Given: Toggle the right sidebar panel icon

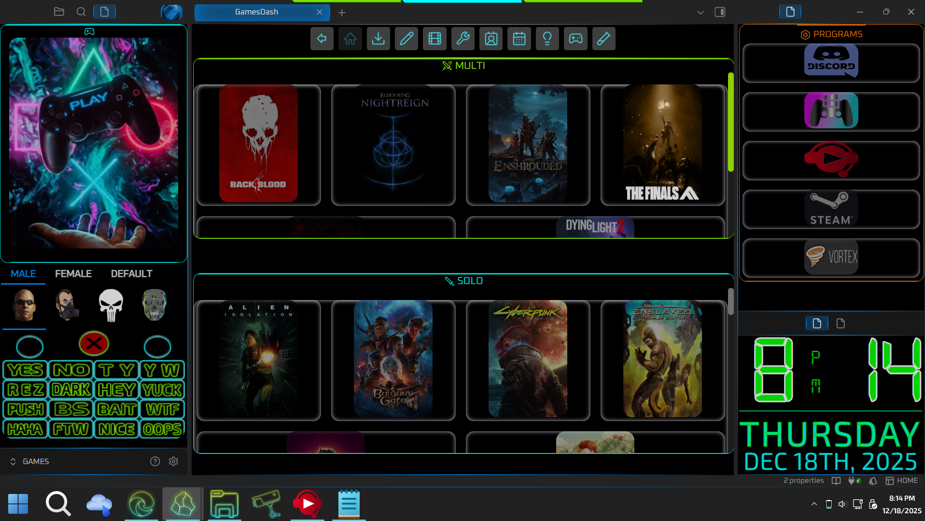Looking at the screenshot, I should (720, 12).
